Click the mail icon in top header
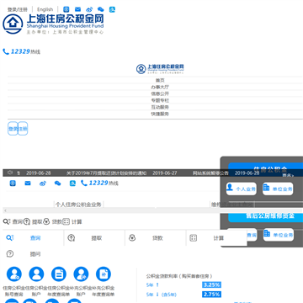 click(77, 9)
